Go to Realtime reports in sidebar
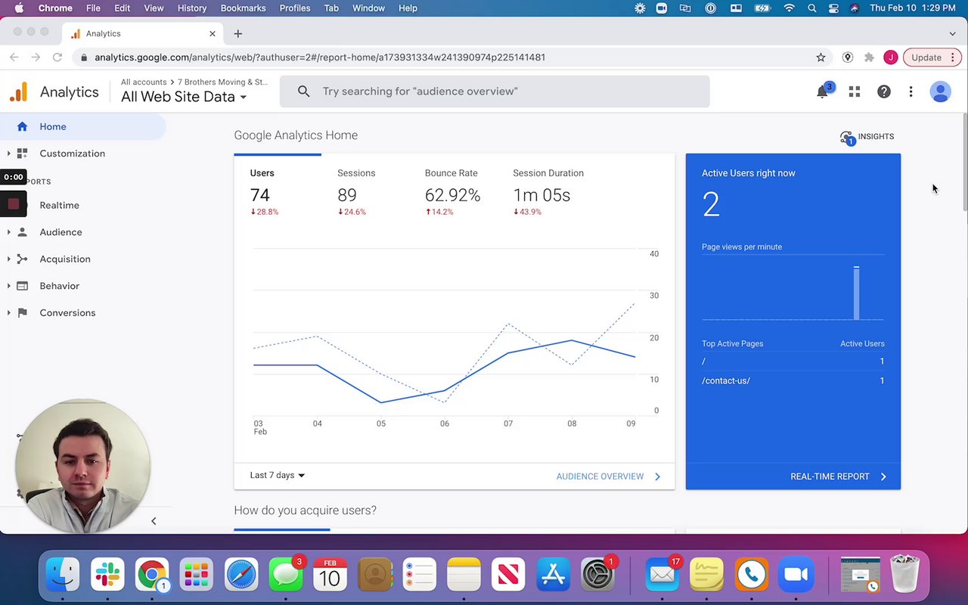Screen dimensions: 968x605 tap(59, 206)
